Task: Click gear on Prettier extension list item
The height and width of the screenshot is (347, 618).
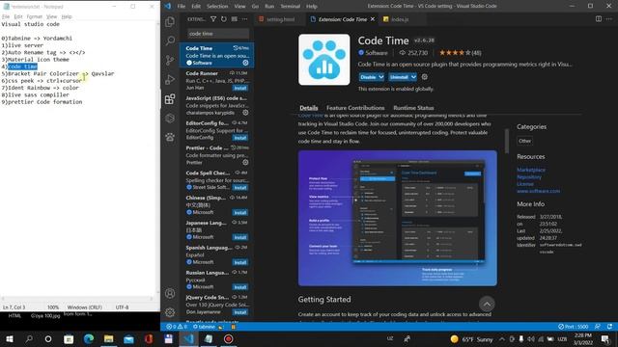Action: coord(245,162)
